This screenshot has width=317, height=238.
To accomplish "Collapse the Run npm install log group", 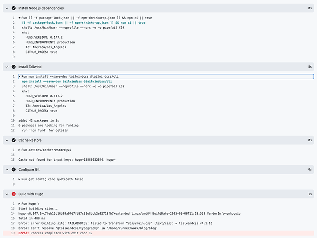I will [x=20, y=77].
